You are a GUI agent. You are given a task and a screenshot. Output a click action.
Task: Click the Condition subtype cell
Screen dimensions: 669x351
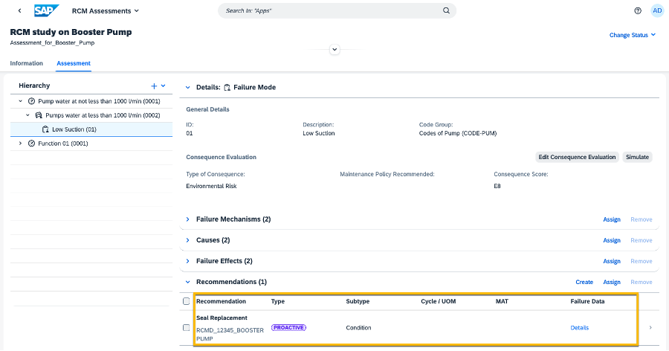point(358,328)
